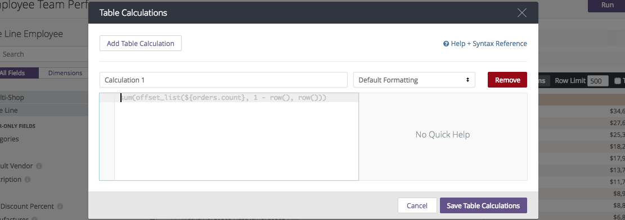This screenshot has height=220, width=625.
Task: Click info icon next to Vendor field
Action: pyautogui.click(x=39, y=166)
